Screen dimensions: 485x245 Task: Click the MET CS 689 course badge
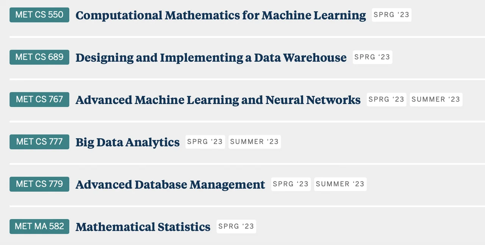(39, 57)
